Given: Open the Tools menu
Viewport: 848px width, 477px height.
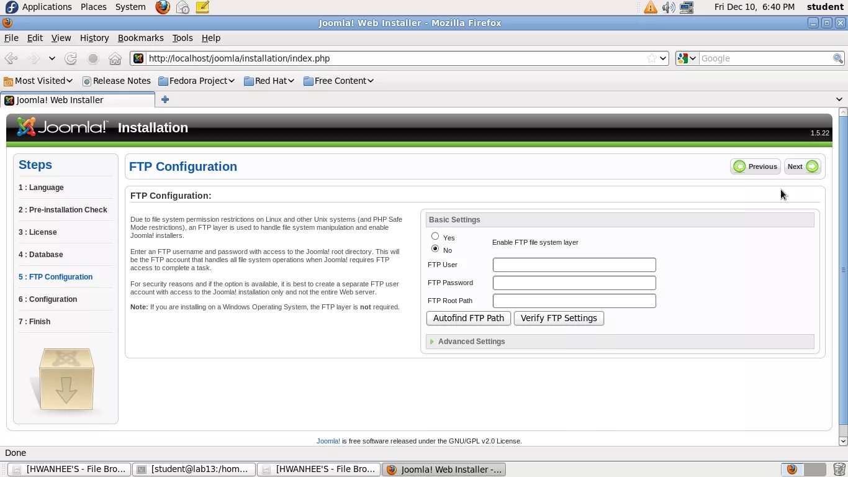Looking at the screenshot, I should click(183, 38).
